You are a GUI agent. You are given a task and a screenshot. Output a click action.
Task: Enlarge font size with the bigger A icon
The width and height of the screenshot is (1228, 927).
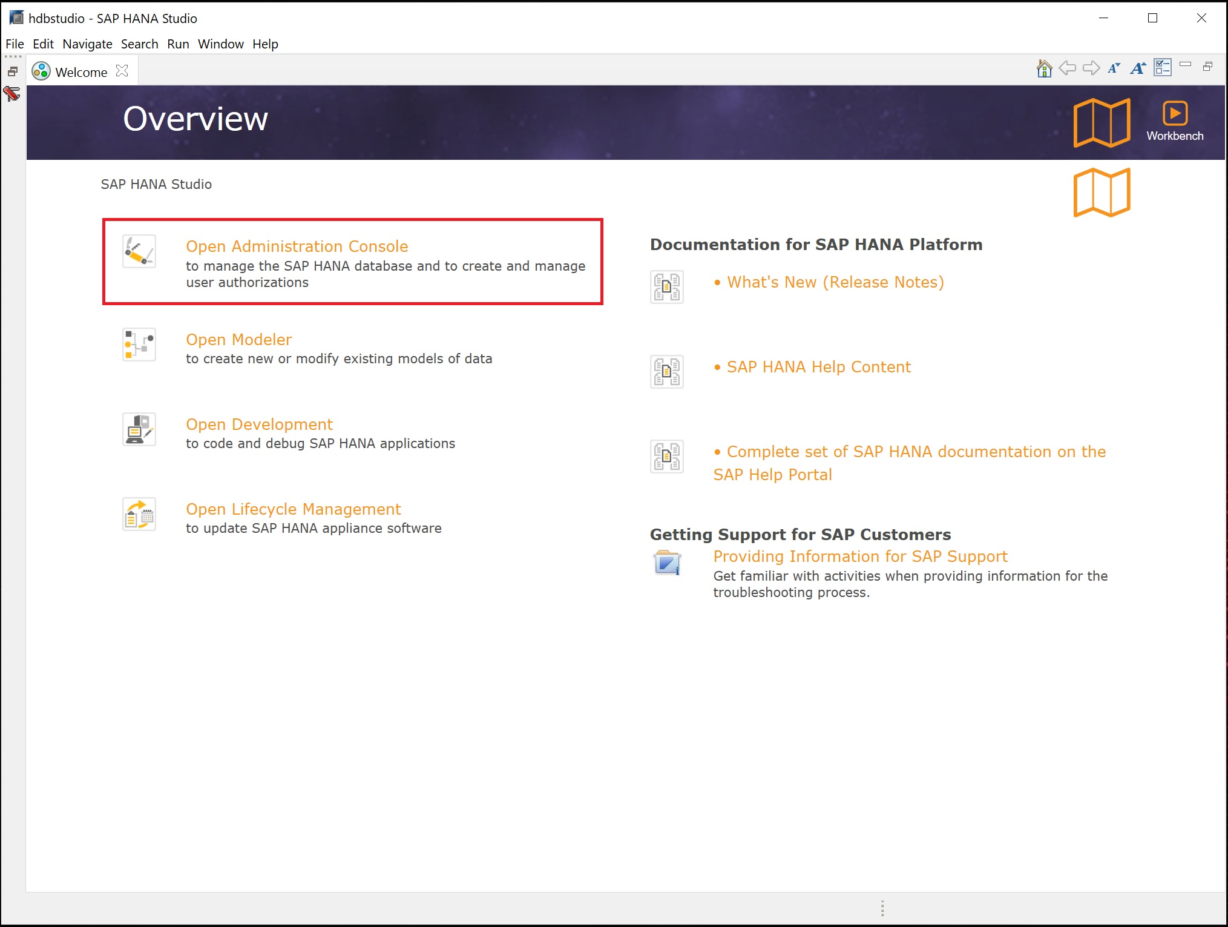click(1138, 68)
